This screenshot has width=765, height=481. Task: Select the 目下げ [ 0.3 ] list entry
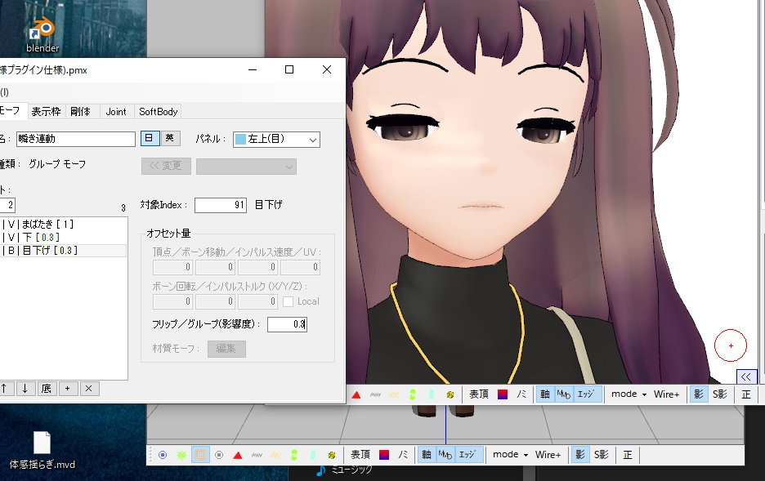point(64,251)
